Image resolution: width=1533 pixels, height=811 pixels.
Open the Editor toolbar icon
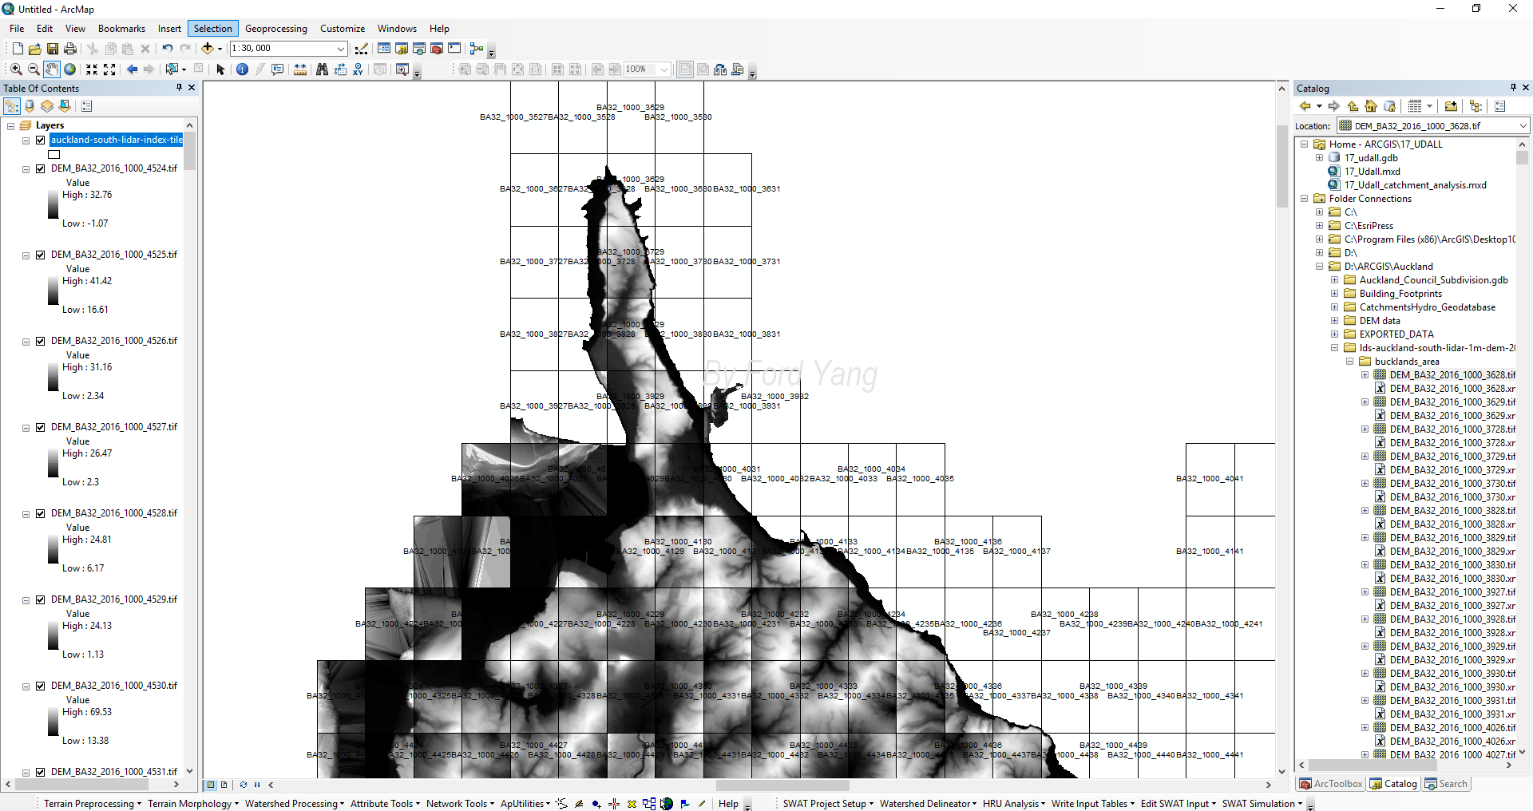(362, 49)
